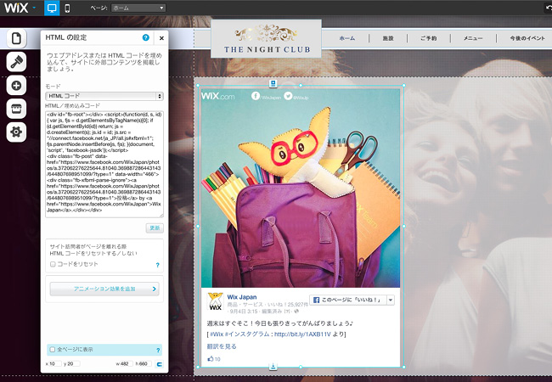Select the ご予約 navigation menu item

point(428,38)
